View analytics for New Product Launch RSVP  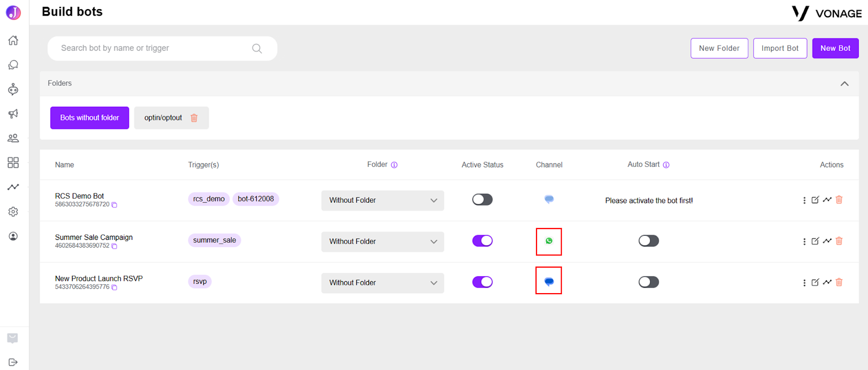point(827,282)
